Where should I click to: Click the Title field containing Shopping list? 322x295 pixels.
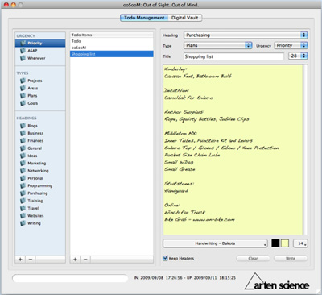233,56
